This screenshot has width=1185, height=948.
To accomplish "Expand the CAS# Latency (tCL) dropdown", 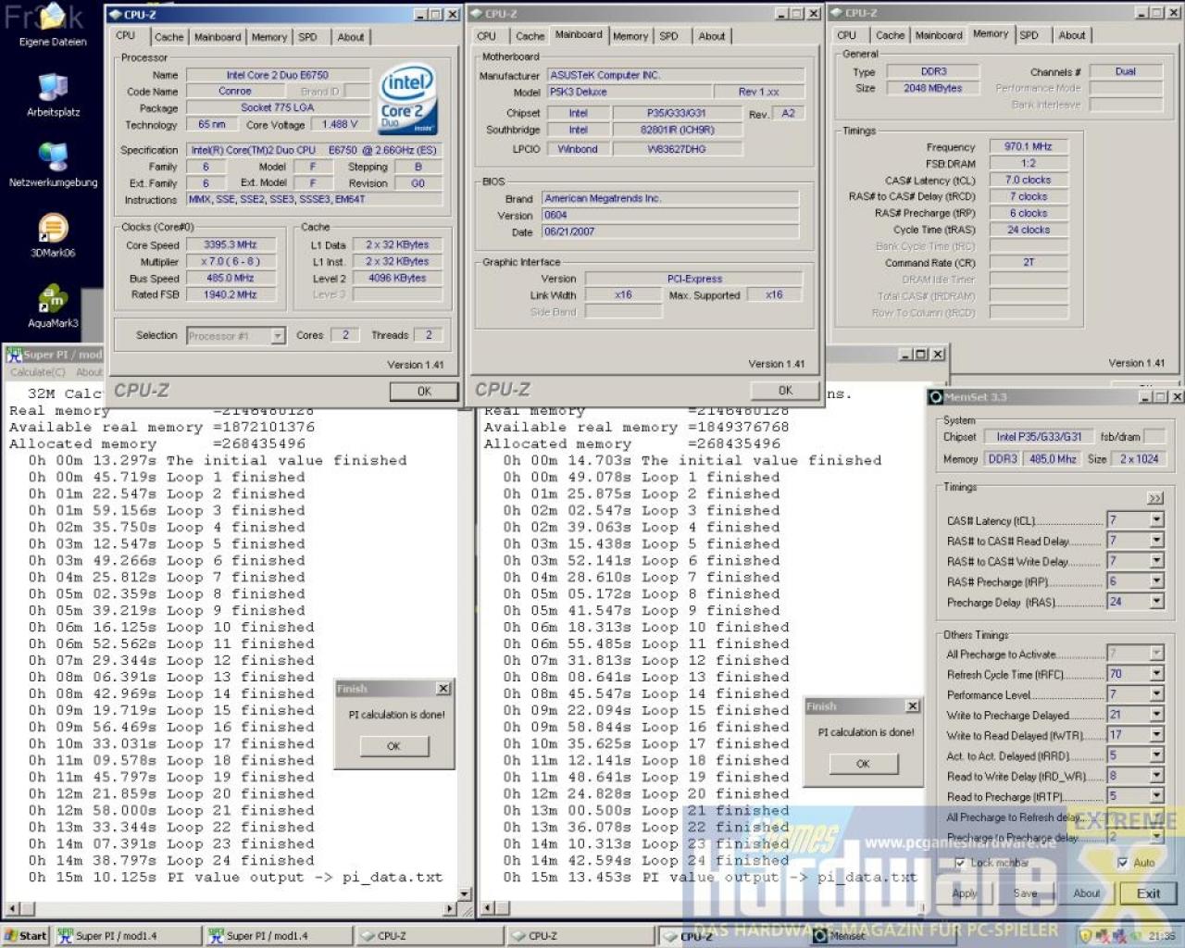I will (1156, 520).
